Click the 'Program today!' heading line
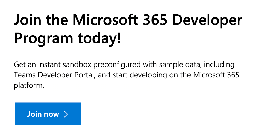The width and height of the screenshot is (258, 136). coord(67,39)
